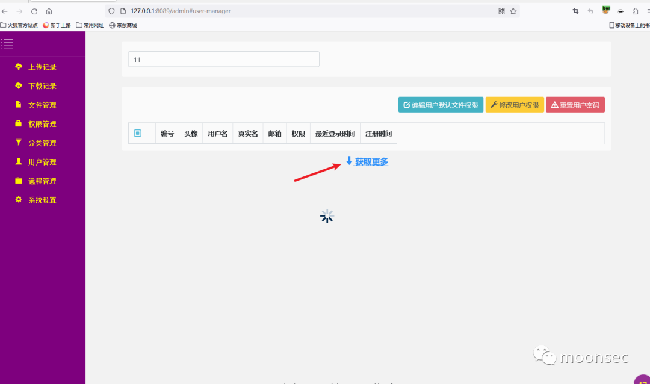The image size is (650, 384).
Task: Click the undo arrow icon in browser toolbar
Action: click(x=590, y=11)
